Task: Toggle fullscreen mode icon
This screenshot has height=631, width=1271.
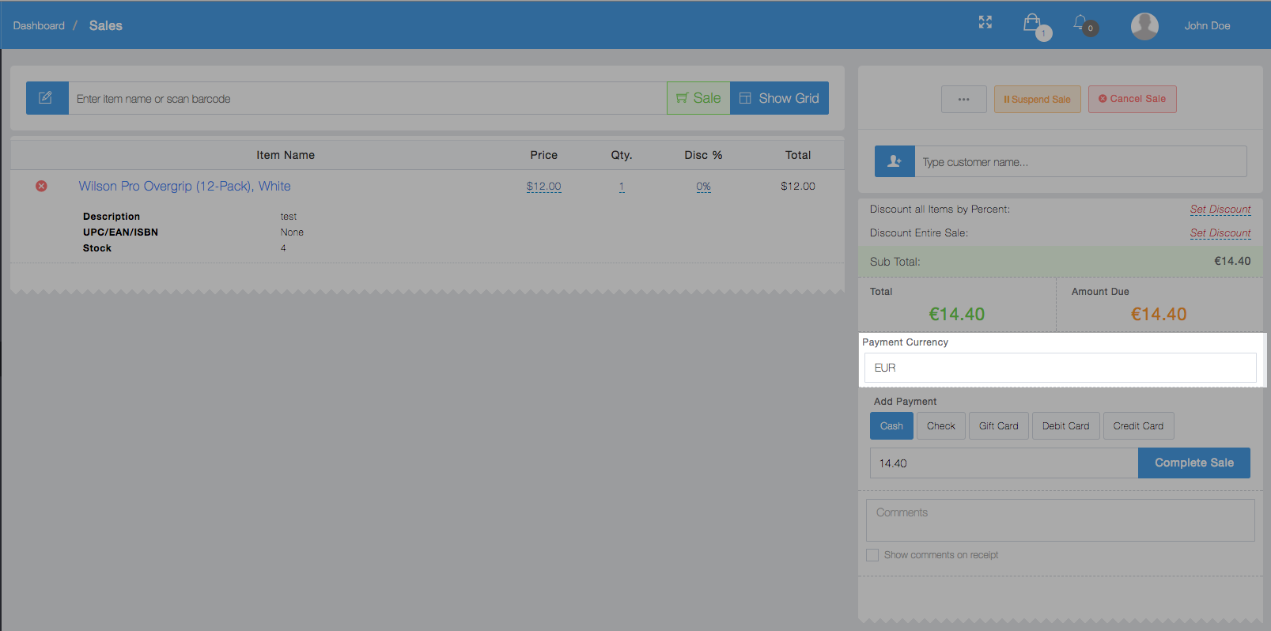Action: 985,23
